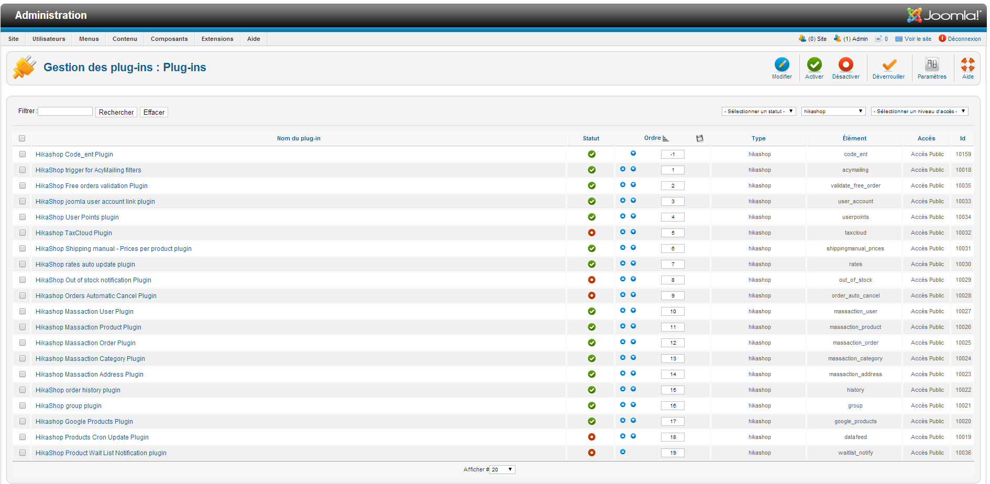
Task: Toggle the select-all checkbox in the table header
Action: [22, 138]
